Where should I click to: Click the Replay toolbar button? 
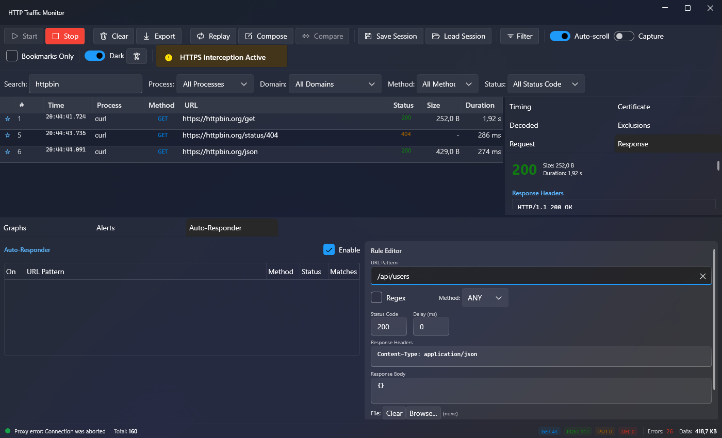click(x=214, y=36)
